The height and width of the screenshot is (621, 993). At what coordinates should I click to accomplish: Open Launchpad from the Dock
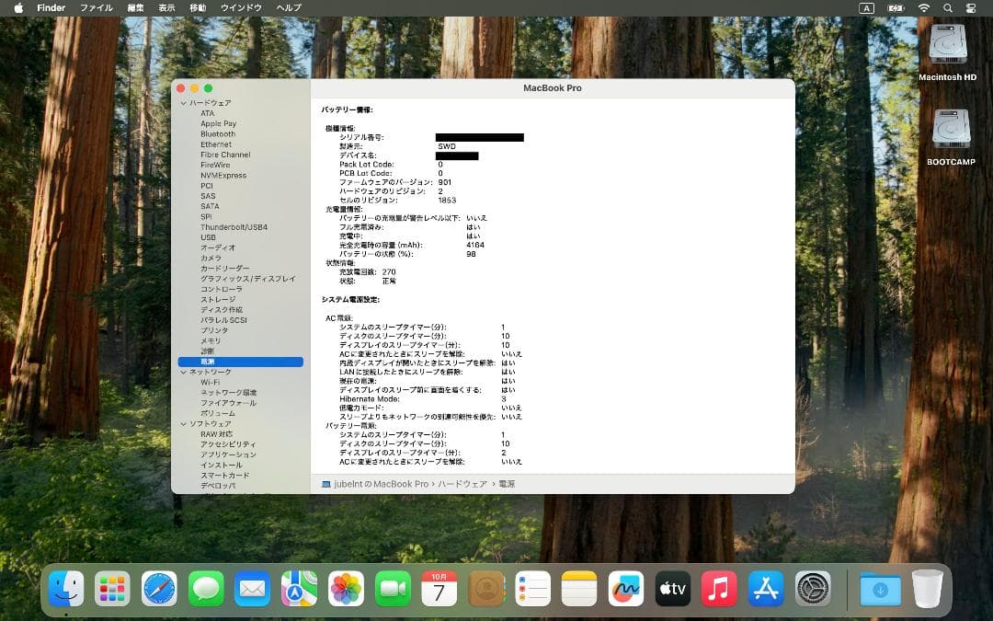tap(112, 586)
